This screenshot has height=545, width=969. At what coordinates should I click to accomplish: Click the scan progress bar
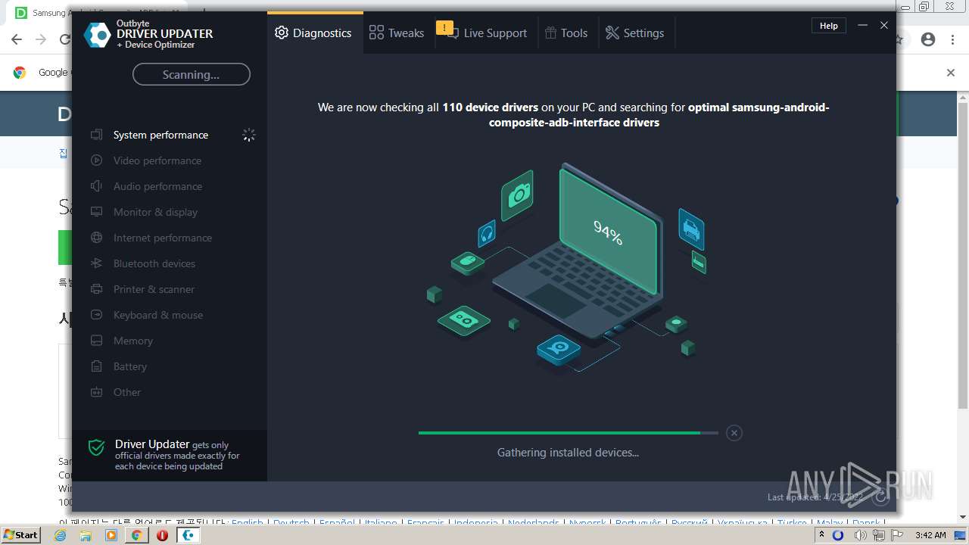[x=569, y=433]
